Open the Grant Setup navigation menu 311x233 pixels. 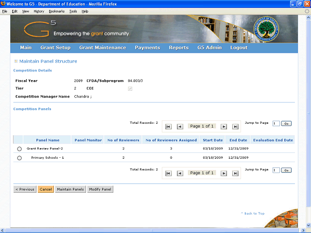55,48
